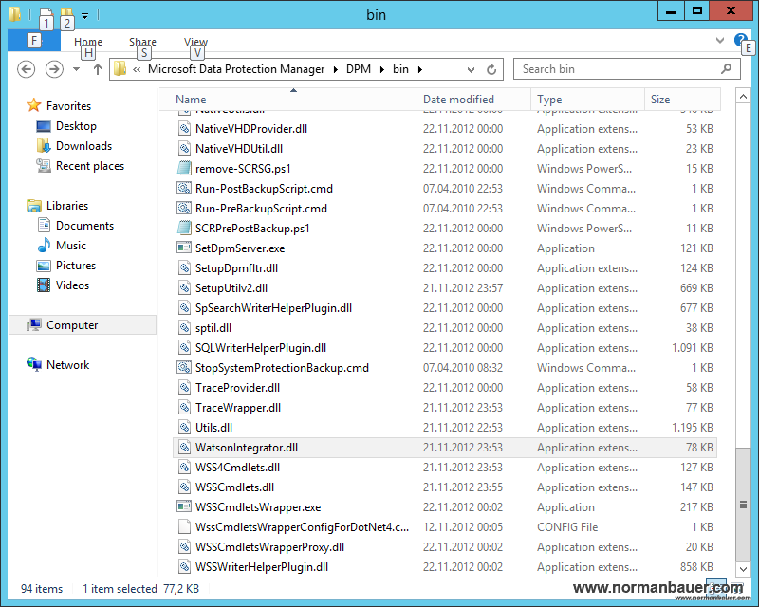Click the SCRPrePostBackup.ps1 script icon
The image size is (759, 607).
[x=184, y=228]
